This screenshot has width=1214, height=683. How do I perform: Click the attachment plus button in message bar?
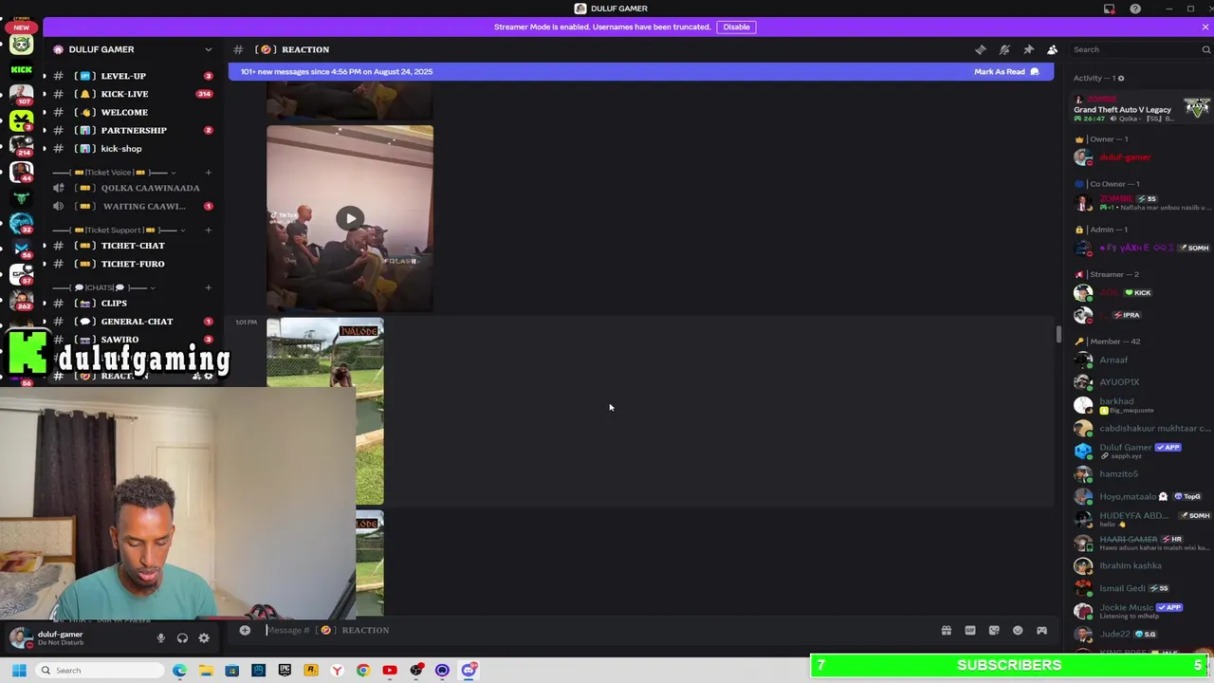[245, 630]
